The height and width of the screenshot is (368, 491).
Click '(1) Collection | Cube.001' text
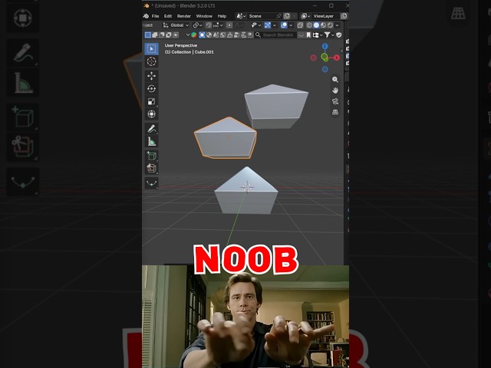[189, 52]
